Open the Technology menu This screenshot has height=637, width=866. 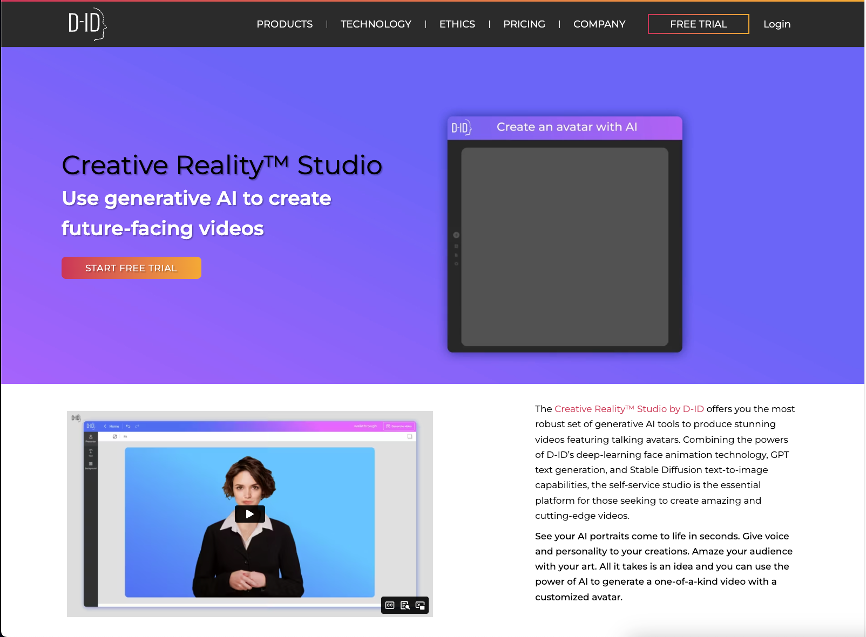(x=376, y=24)
